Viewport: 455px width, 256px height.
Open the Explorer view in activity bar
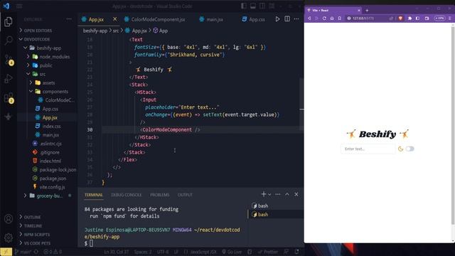point(9,22)
